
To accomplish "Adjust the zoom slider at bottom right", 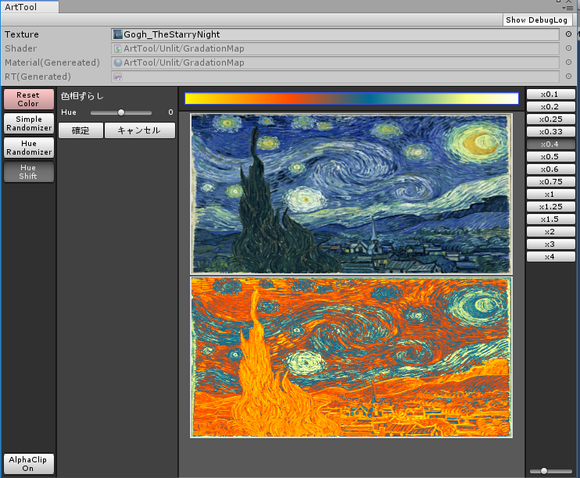I will coord(544,471).
